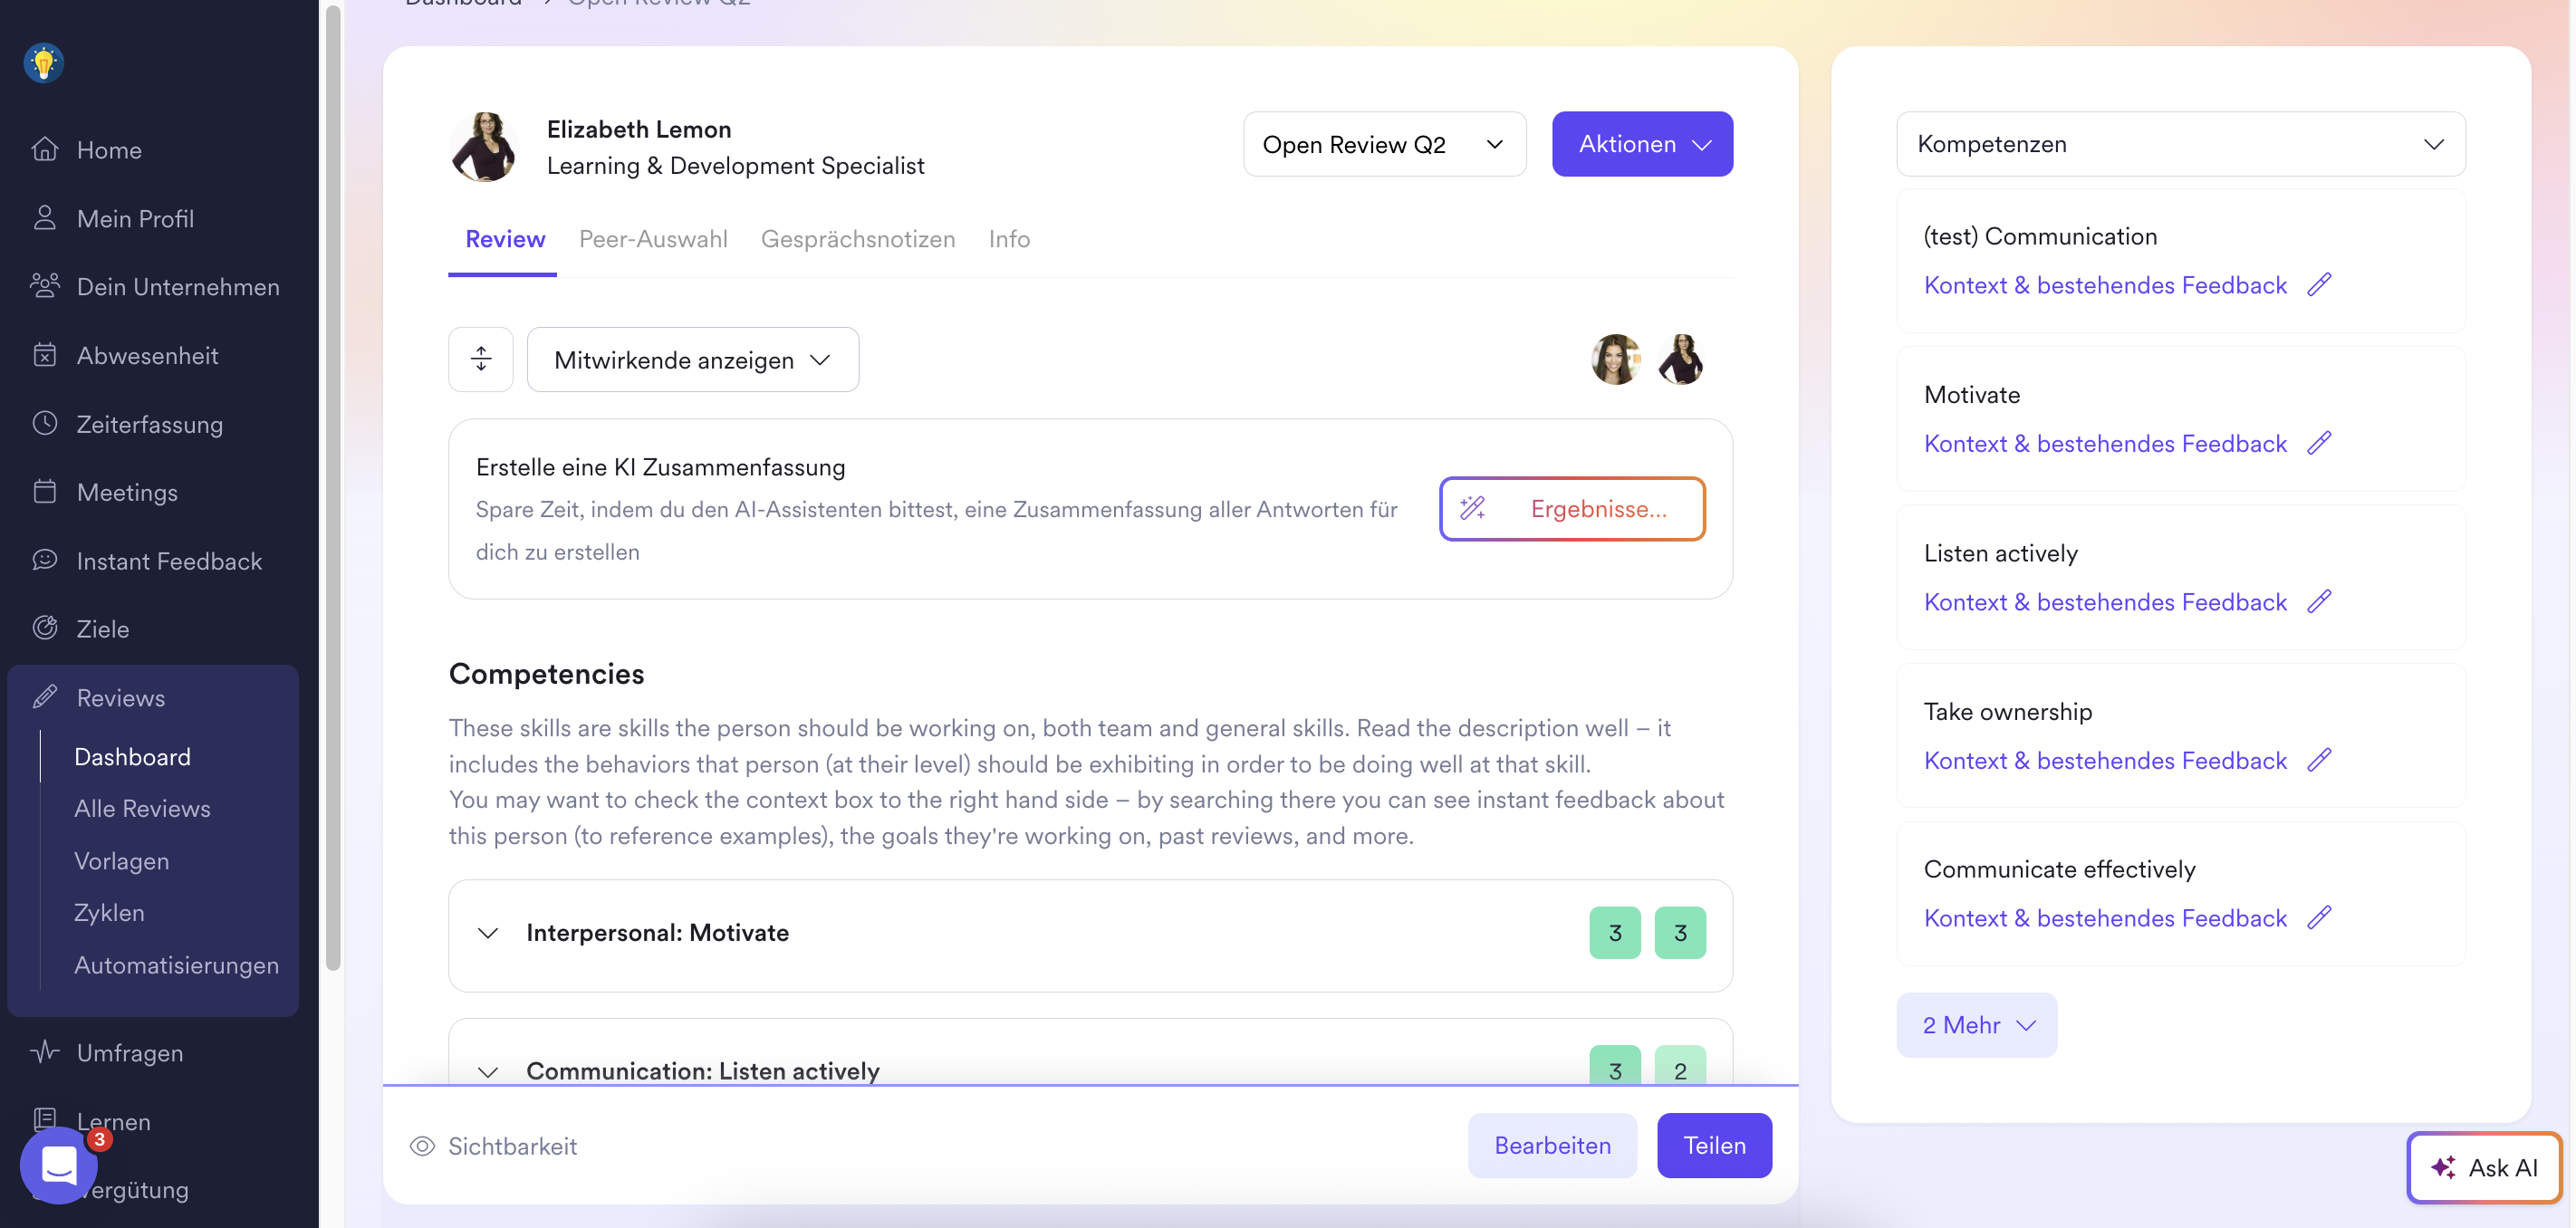Click pencil icon next to Motivate feedback
Screen dimensions: 2576x1228
(x=2319, y=443)
